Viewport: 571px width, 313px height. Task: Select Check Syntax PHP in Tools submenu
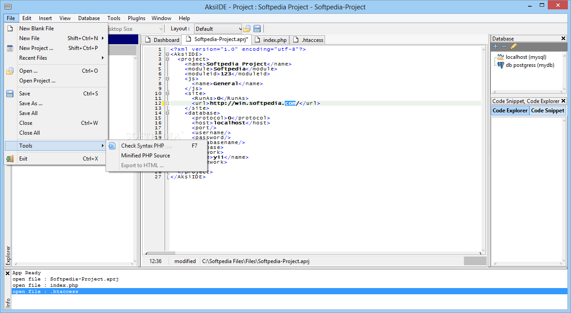coord(156,146)
